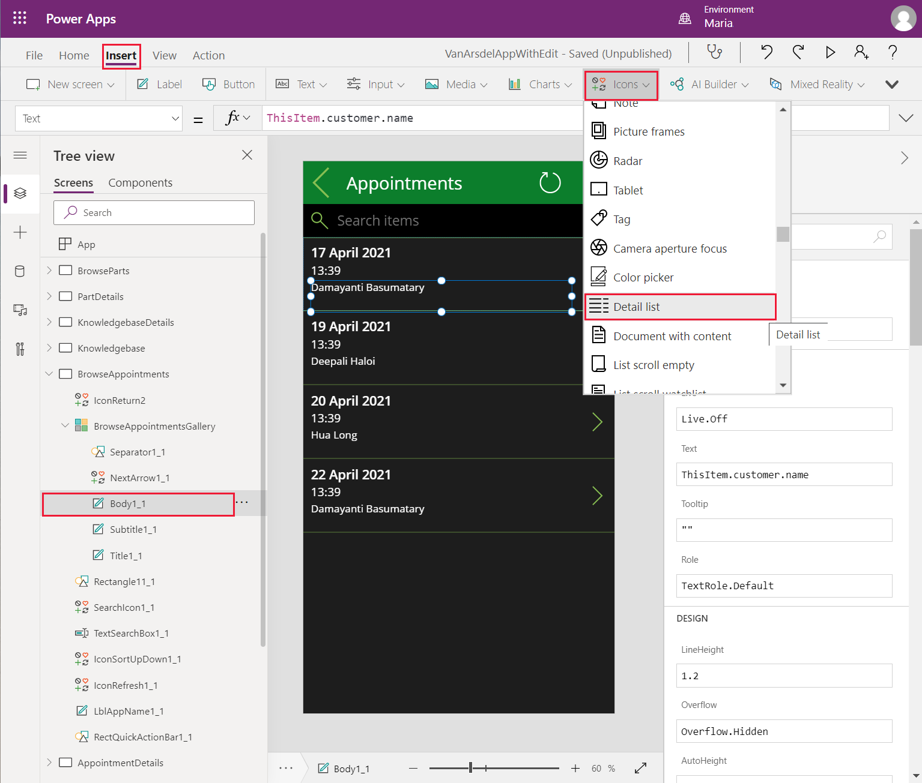Choose Camera aperture focus icon

point(680,248)
